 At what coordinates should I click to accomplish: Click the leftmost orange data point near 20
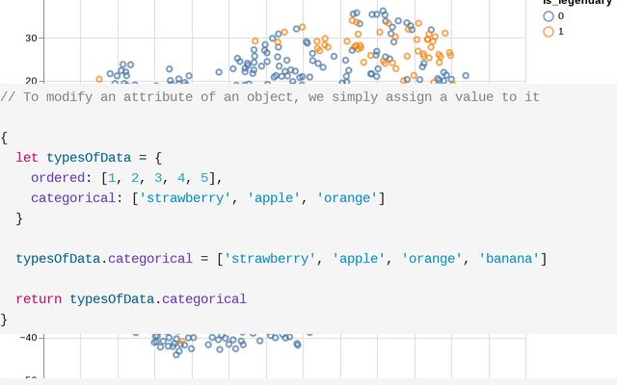click(x=99, y=79)
